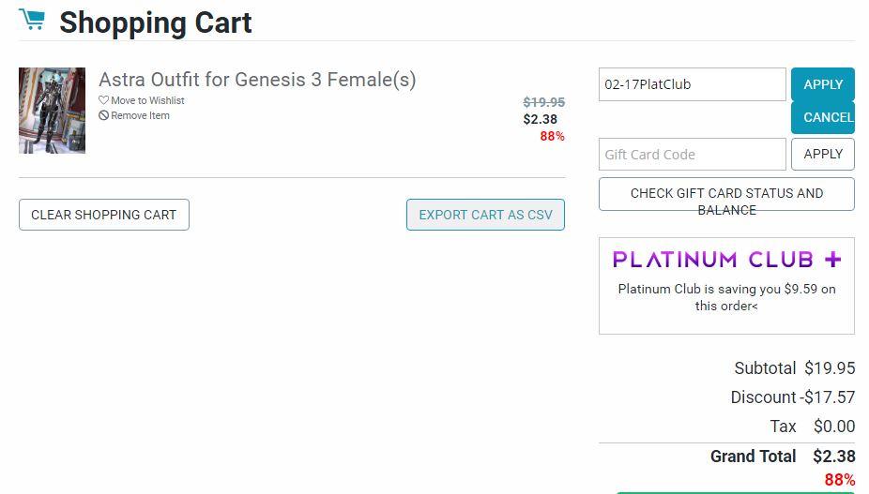Click the Platinum Club logo
This screenshot has width=869, height=494.
click(x=726, y=259)
